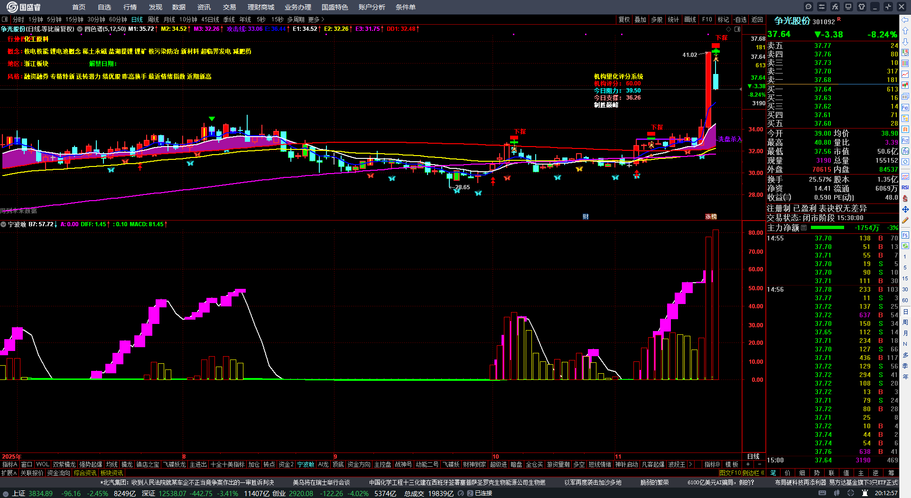
Task: Toggle the 侧边栏 sidebar collapse button
Action: pos(753,473)
